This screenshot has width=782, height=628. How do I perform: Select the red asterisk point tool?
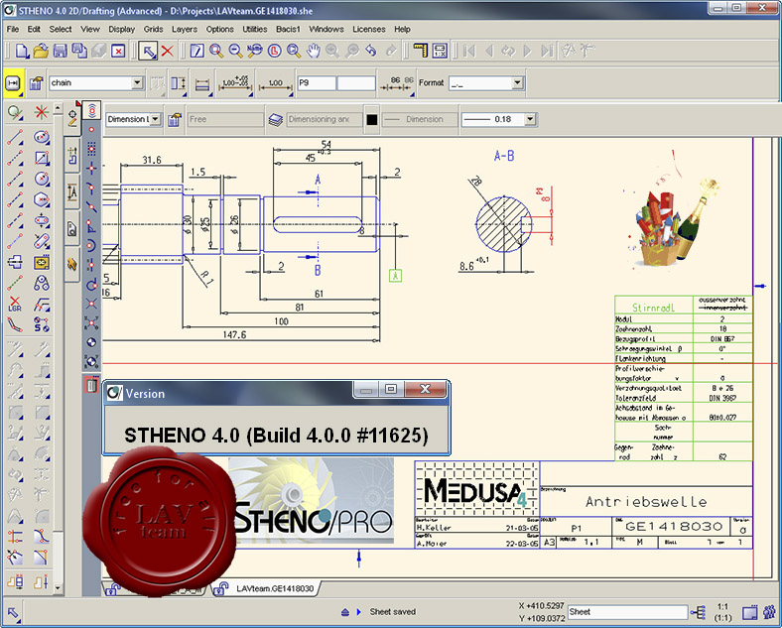click(x=42, y=113)
